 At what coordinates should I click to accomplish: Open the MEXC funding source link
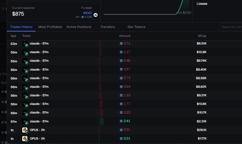87,13
